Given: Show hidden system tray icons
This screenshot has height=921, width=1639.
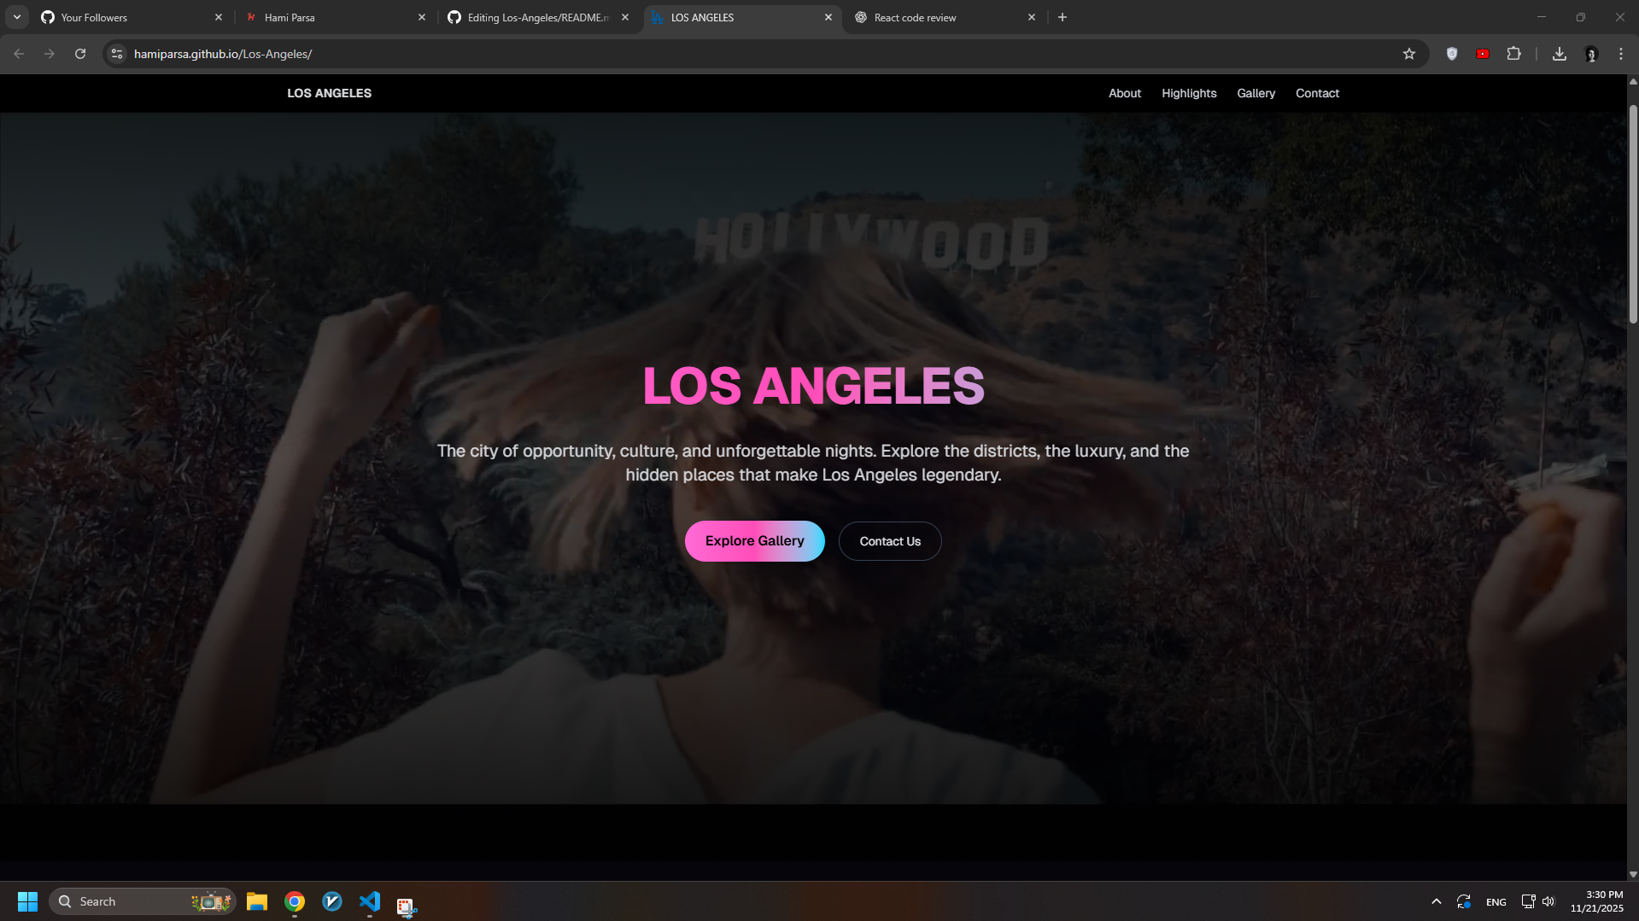Looking at the screenshot, I should [1437, 901].
